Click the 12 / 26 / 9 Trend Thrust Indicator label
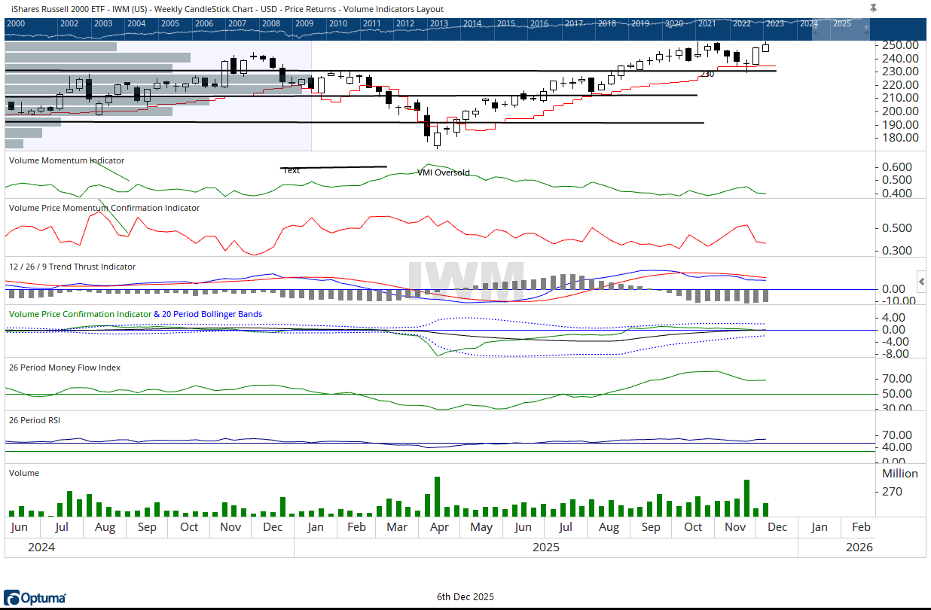This screenshot has width=931, height=610. pos(72,267)
